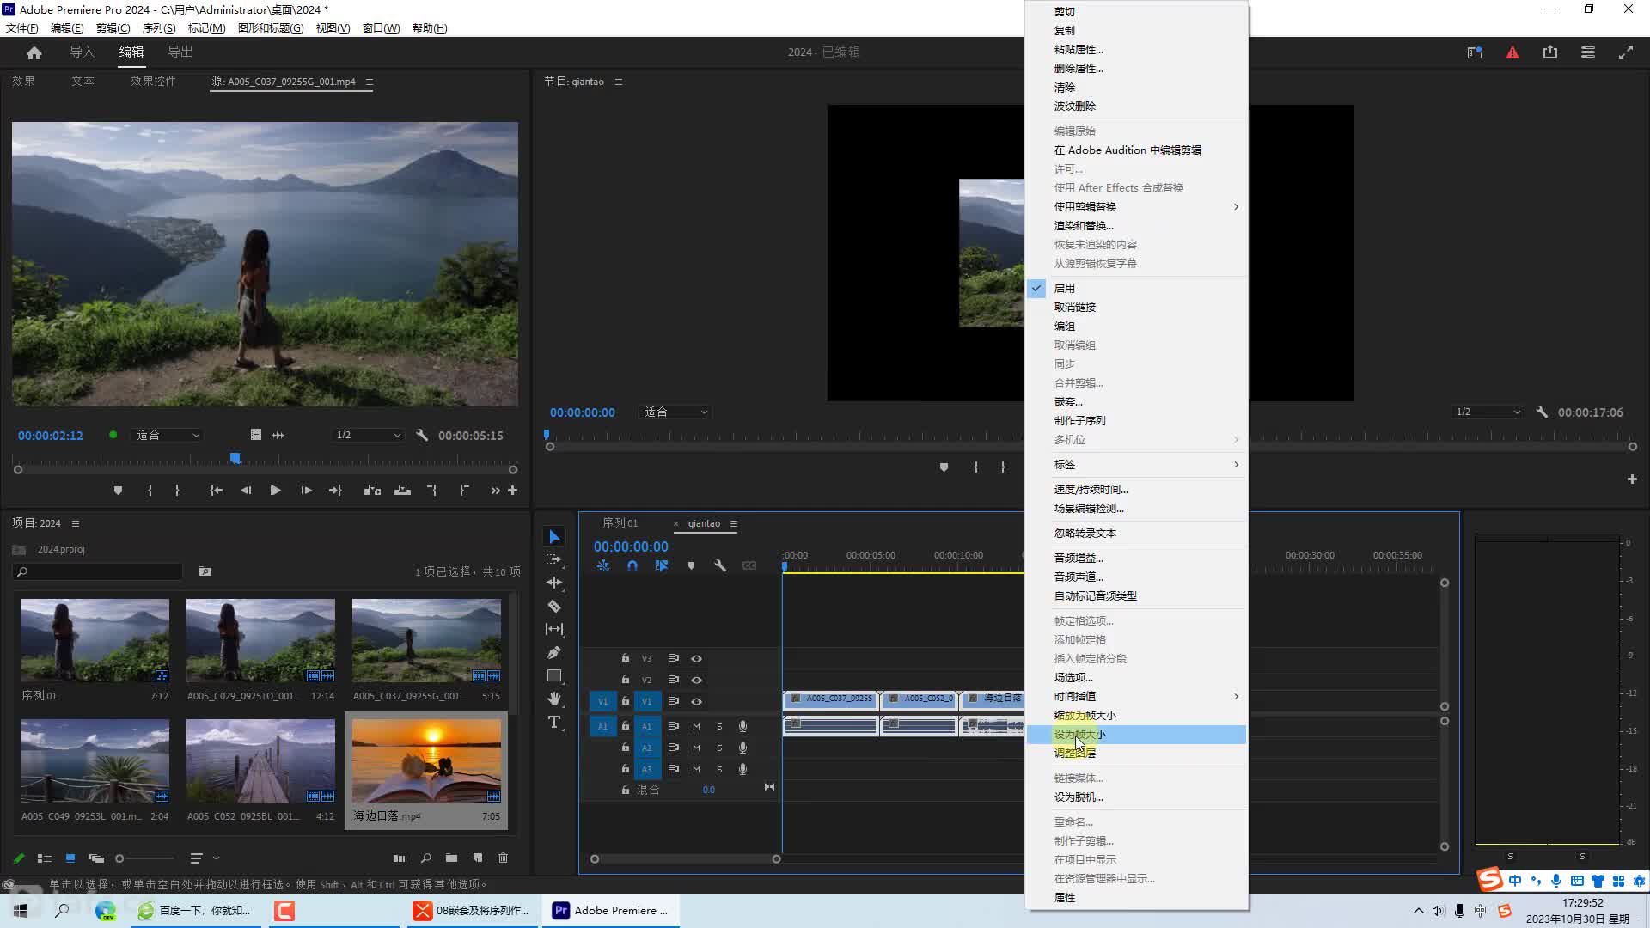Viewport: 1650px width, 928px height.
Task: Select the Track Select Forward tool
Action: click(x=554, y=559)
